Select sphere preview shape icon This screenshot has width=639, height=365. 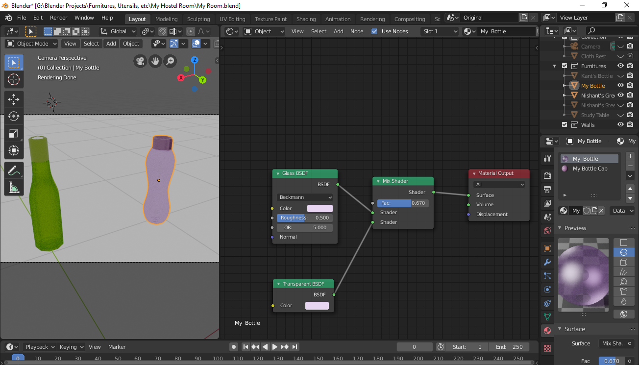coord(624,252)
